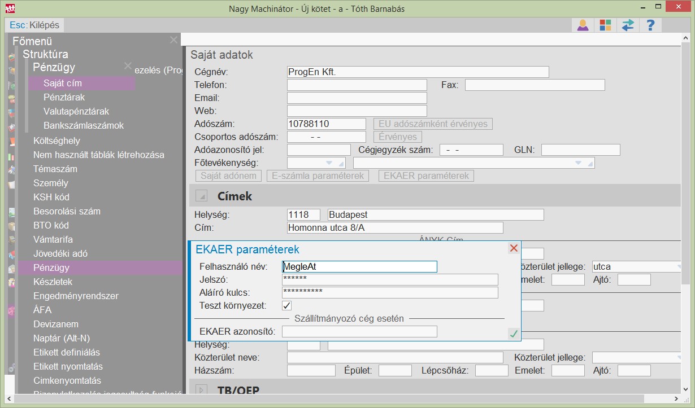Close the Főmenü panel with X
The width and height of the screenshot is (695, 408).
(x=173, y=40)
